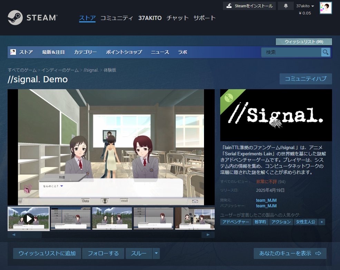
Task: Open the ストア top navigation item
Action: pos(87,18)
